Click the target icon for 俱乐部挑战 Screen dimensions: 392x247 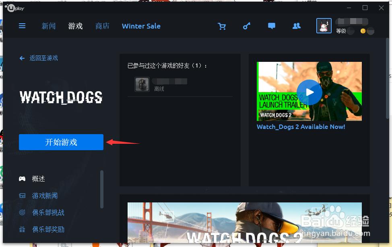click(22, 212)
